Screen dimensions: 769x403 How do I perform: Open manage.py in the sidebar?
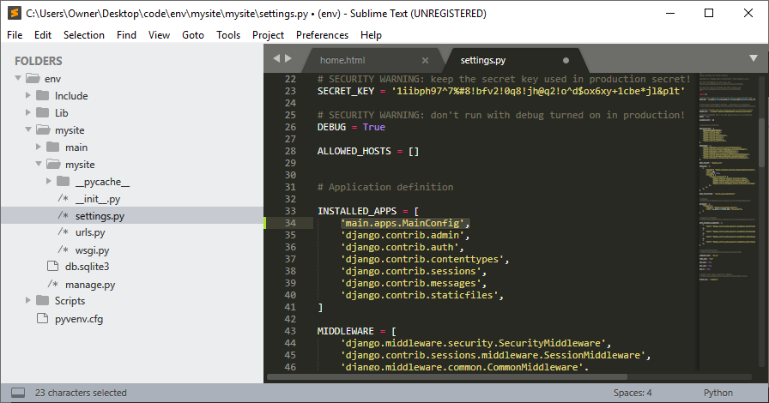click(x=90, y=285)
